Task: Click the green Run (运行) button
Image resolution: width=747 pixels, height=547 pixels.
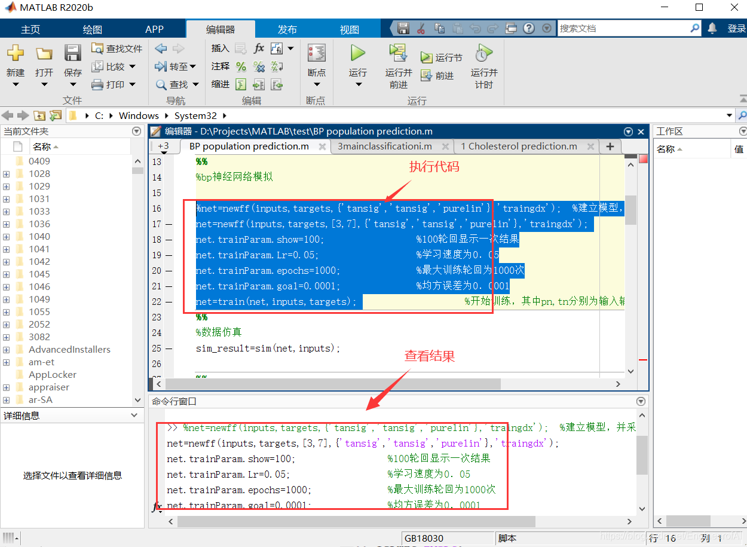Action: [358, 53]
